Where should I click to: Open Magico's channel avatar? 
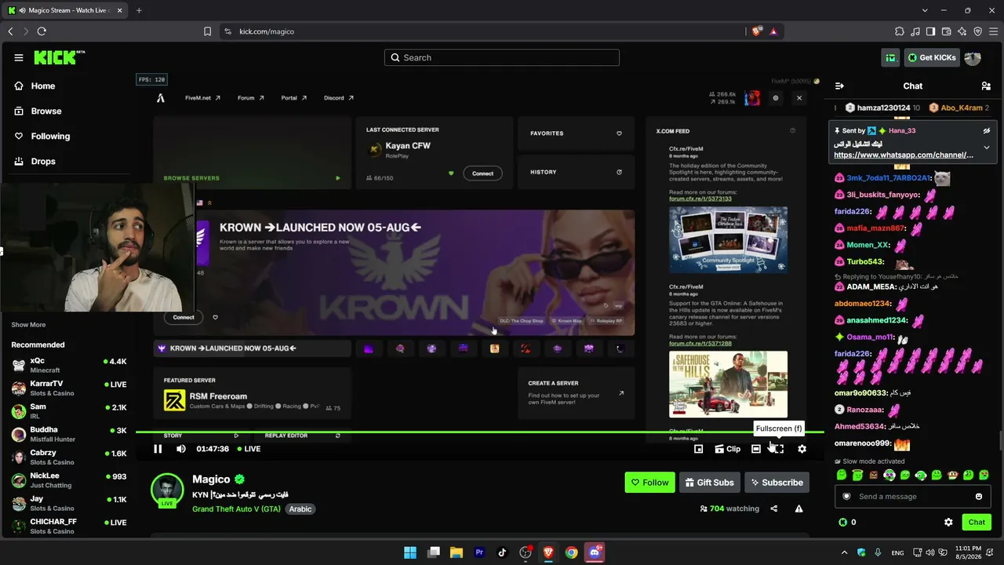coord(167,490)
